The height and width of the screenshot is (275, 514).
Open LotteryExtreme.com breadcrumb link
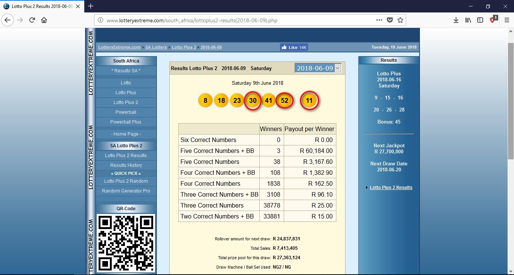click(119, 47)
